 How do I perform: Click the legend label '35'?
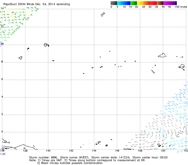coord(156,7)
